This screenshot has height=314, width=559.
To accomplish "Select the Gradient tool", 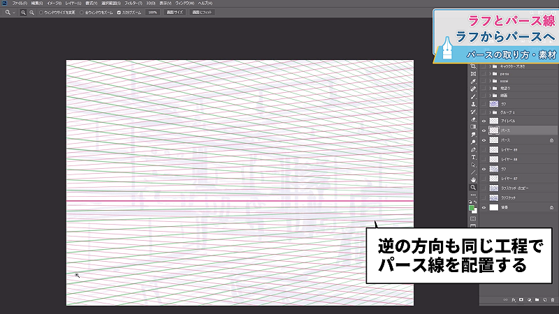I will pyautogui.click(x=473, y=127).
